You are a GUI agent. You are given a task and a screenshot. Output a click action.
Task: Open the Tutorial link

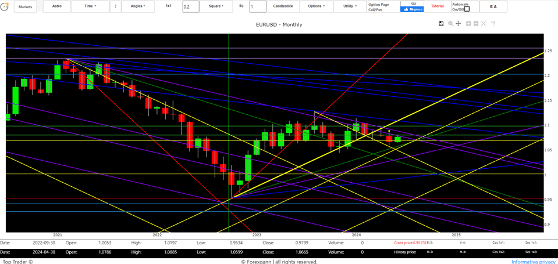(437, 6)
